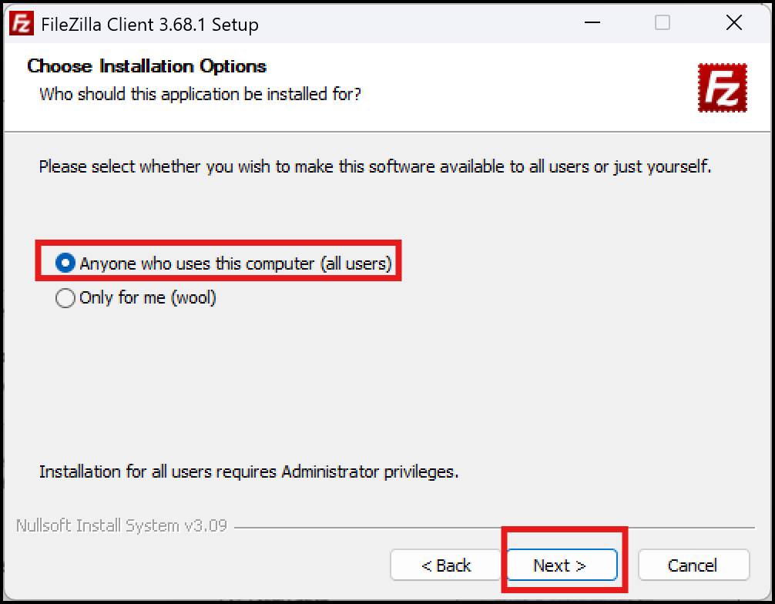Click the Next > button
The image size is (775, 604).
point(562,565)
